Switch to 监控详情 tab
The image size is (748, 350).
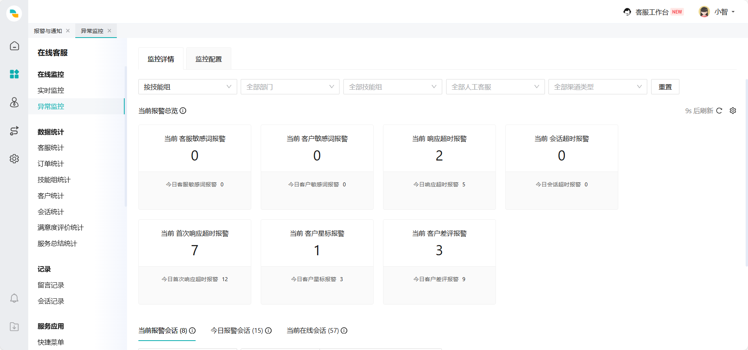coord(161,59)
